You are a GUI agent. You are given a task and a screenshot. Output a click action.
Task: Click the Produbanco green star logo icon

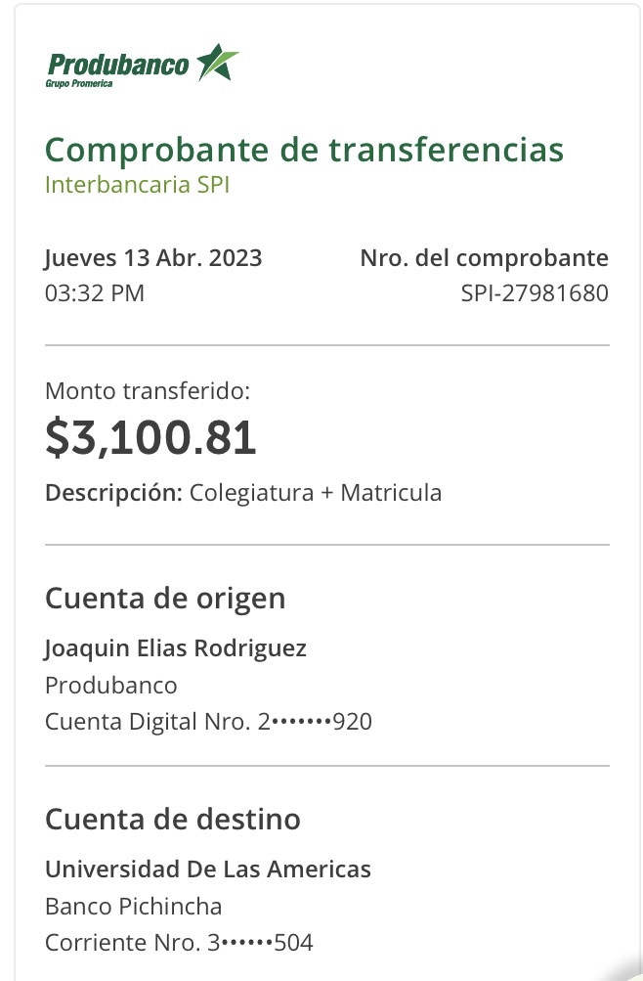point(217,63)
